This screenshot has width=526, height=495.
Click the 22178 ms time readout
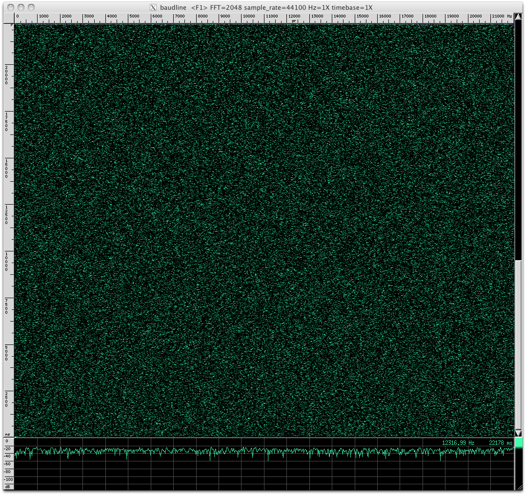pos(501,443)
